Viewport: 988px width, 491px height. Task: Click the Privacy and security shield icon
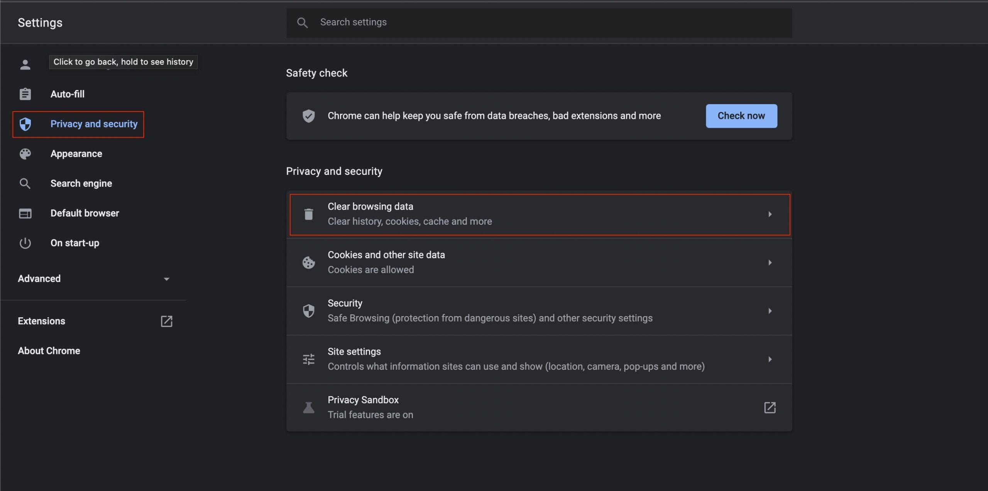pos(25,124)
